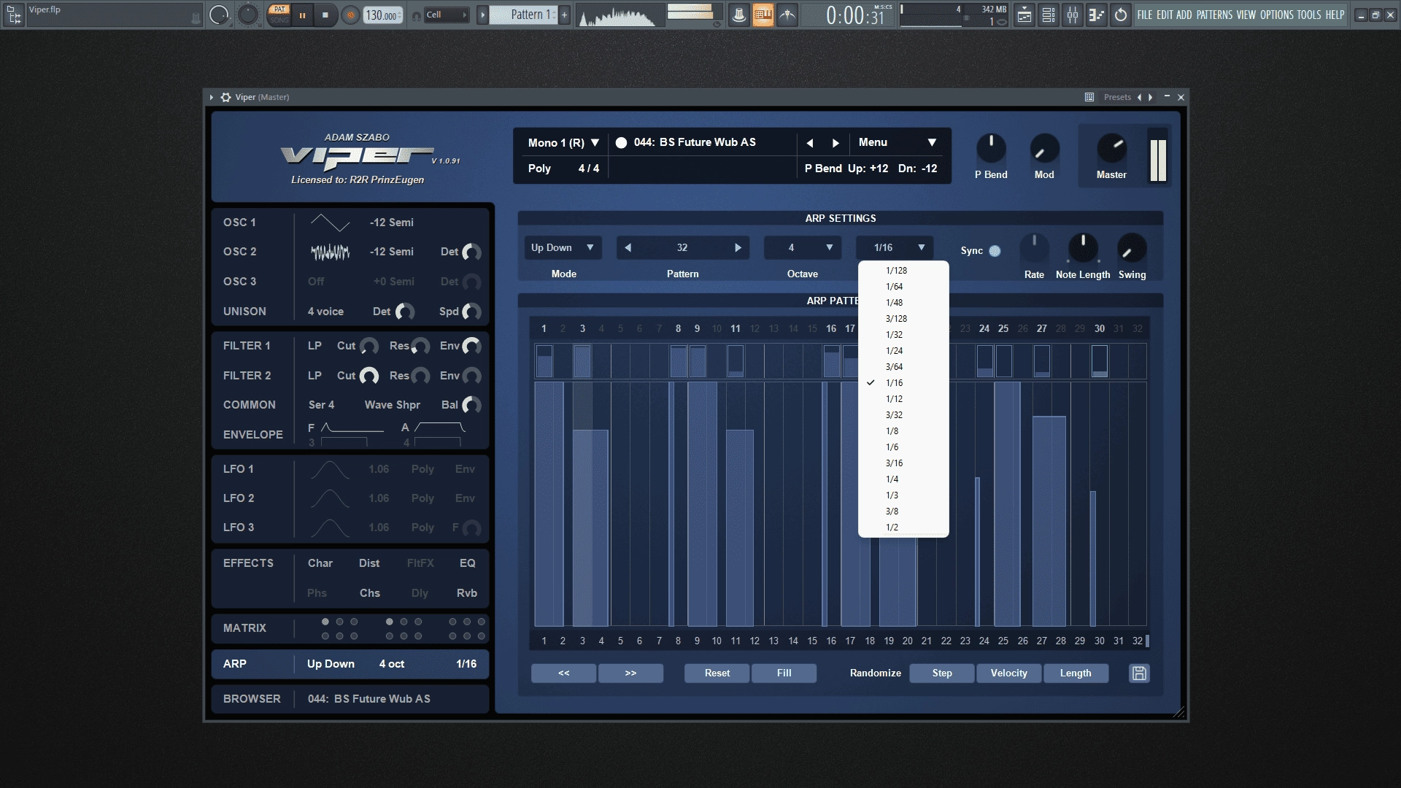This screenshot has width=1401, height=788.
Task: Toggle the record button in the transport
Action: [350, 15]
